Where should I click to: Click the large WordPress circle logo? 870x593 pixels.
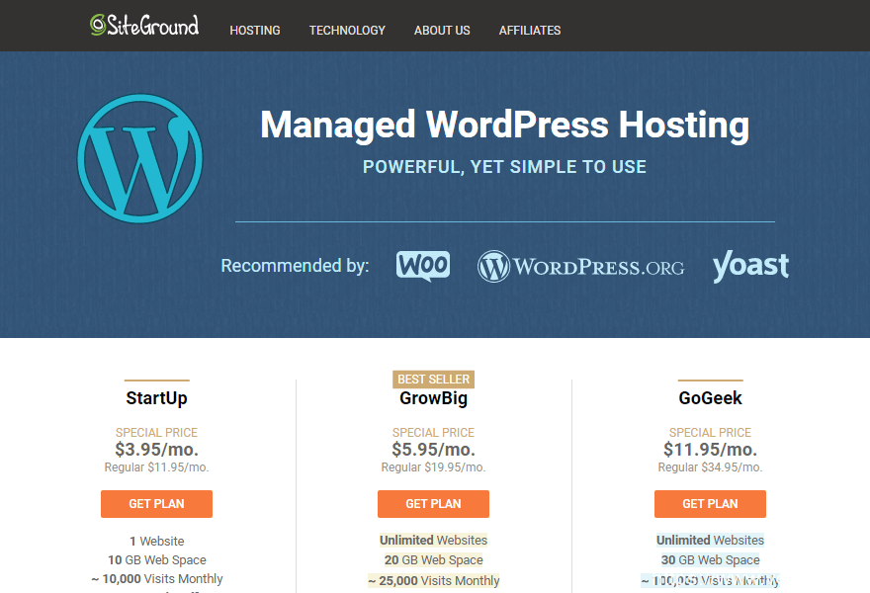(139, 157)
